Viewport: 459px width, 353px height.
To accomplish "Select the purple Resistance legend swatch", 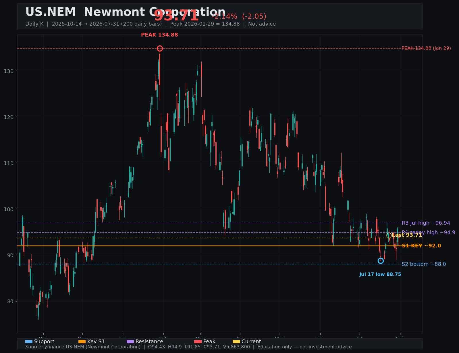I will [x=130, y=341].
